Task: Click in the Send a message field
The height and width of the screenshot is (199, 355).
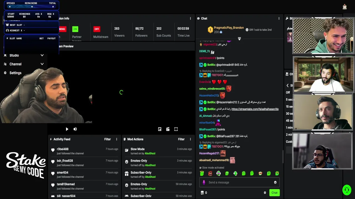Action: pos(239,182)
